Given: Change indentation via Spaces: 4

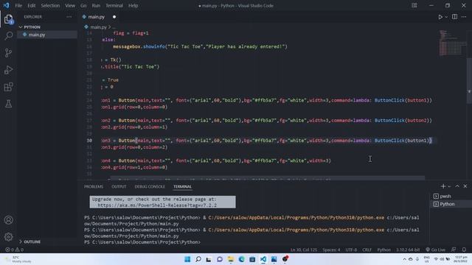Looking at the screenshot, I should coord(331,250).
